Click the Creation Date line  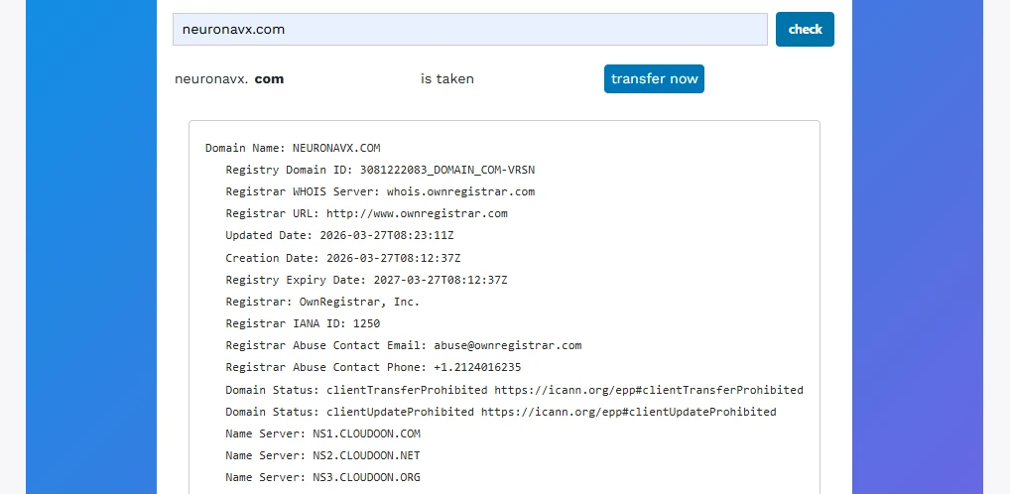[342, 258]
